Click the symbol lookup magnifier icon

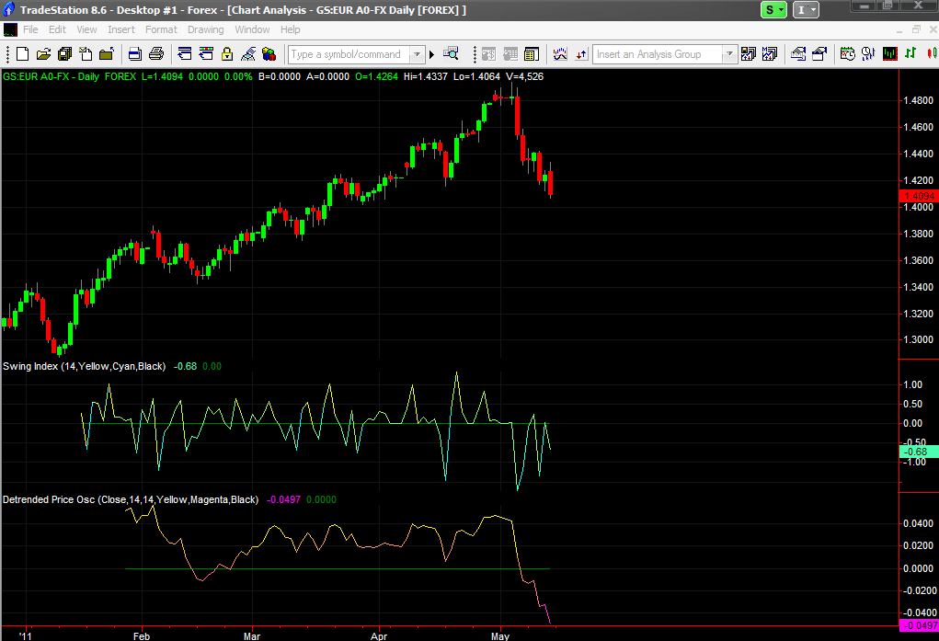pyautogui.click(x=451, y=54)
